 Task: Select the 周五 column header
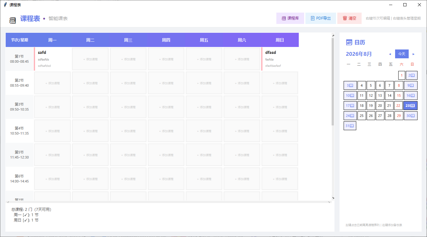tap(204, 40)
